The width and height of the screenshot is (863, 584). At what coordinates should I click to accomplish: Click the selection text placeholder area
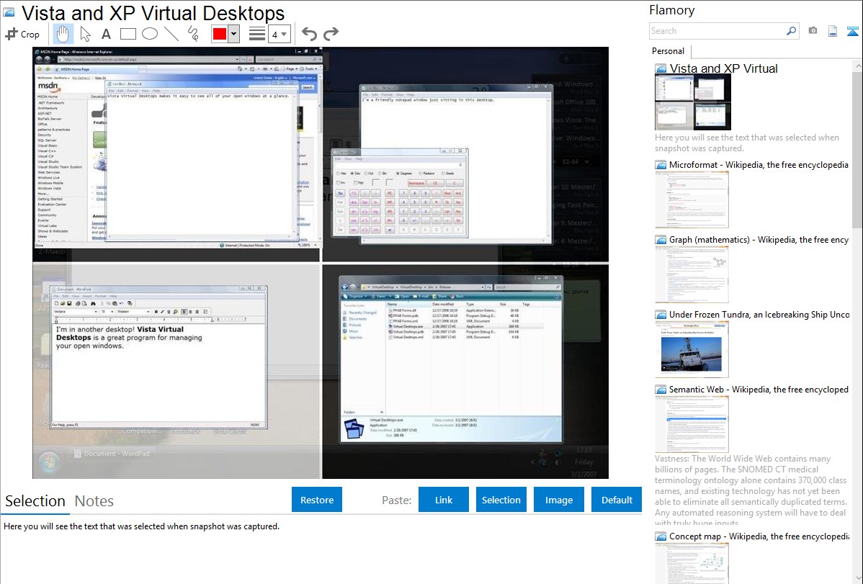pyautogui.click(x=141, y=526)
